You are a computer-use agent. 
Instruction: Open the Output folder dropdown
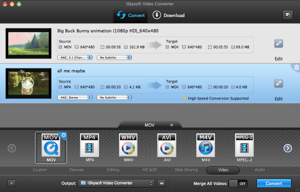pos(116,183)
